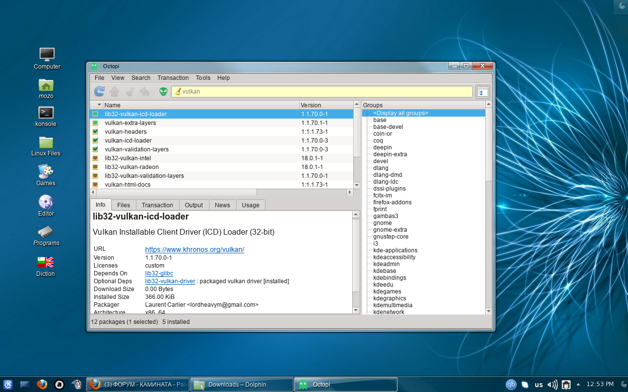Image resolution: width=628 pixels, height=392 pixels.
Task: Click the vulkan search input field
Action: 322,92
